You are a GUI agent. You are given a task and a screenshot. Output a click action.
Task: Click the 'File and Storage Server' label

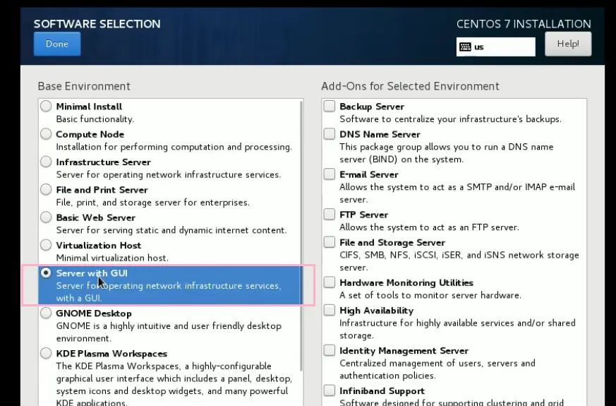click(392, 243)
